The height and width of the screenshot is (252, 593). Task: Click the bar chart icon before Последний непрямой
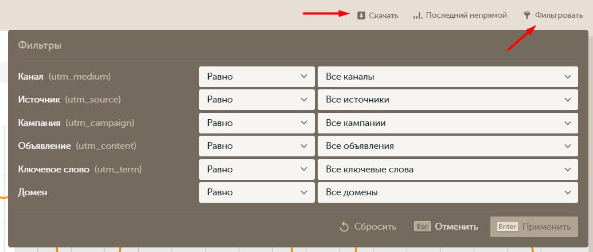pos(418,16)
